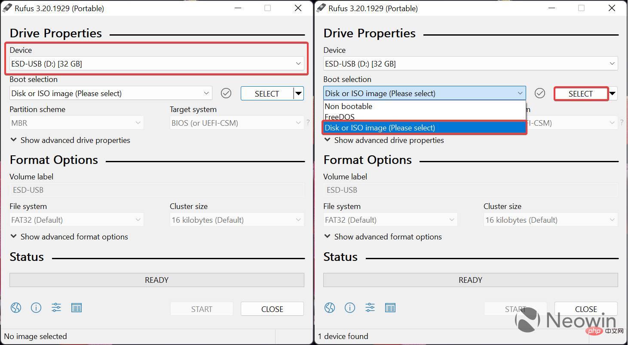Open Cluster size dropdown in right window
This screenshot has width=628, height=345.
click(551, 220)
